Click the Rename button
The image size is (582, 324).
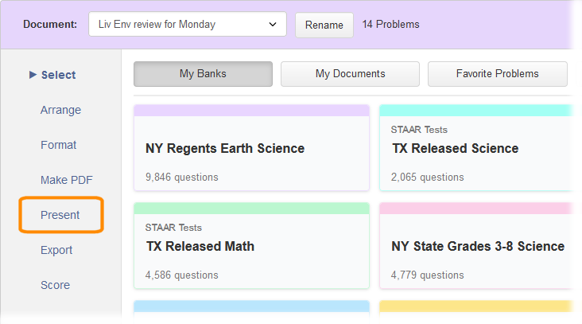324,25
